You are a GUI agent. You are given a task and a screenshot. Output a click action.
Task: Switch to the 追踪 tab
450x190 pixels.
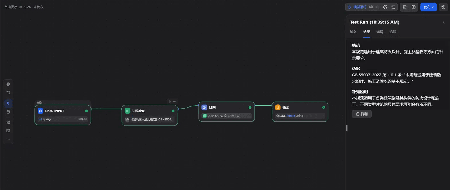point(393,32)
